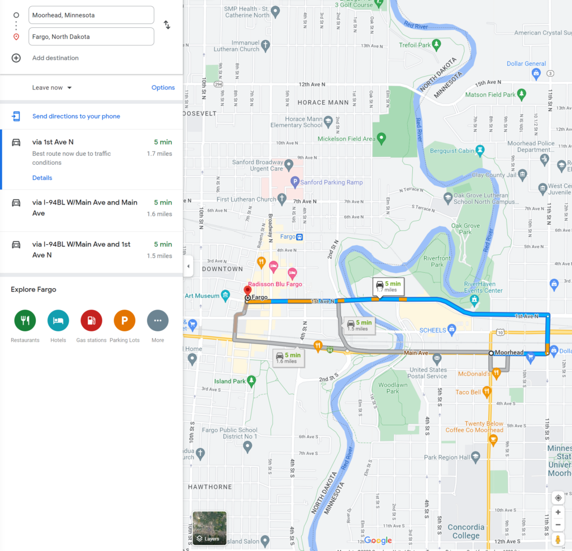This screenshot has width=572, height=551.
Task: Show your location with the target icon
Action: coord(558,498)
